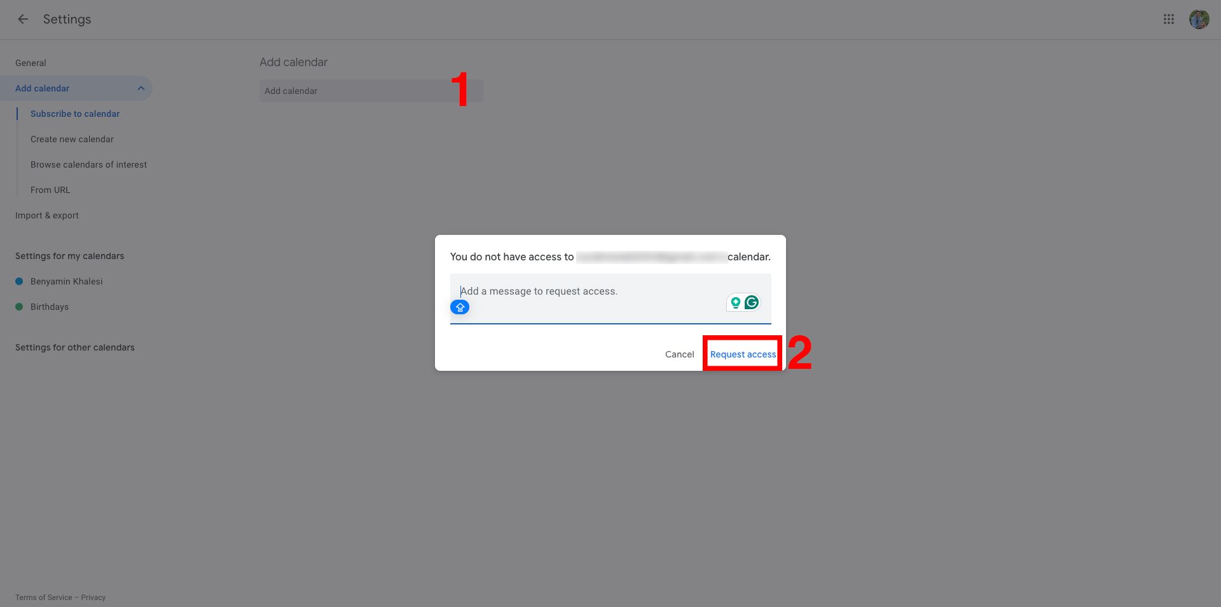Click the blue circular extension icon
The height and width of the screenshot is (607, 1221).
tap(460, 307)
